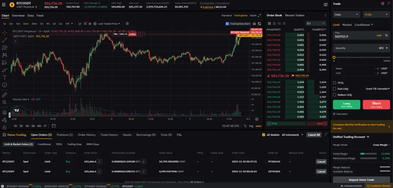The width and height of the screenshot is (393, 188).
Task: Open TradingView Alert
Action: 238,24
